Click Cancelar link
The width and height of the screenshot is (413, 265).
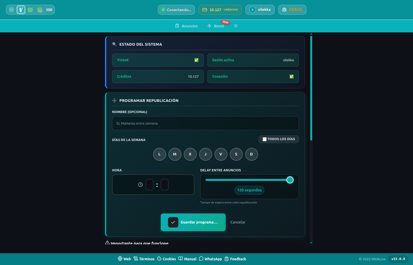[238, 222]
